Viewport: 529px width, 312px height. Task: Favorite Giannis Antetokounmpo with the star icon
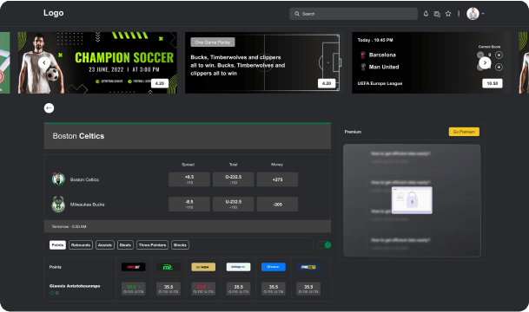tap(51, 293)
